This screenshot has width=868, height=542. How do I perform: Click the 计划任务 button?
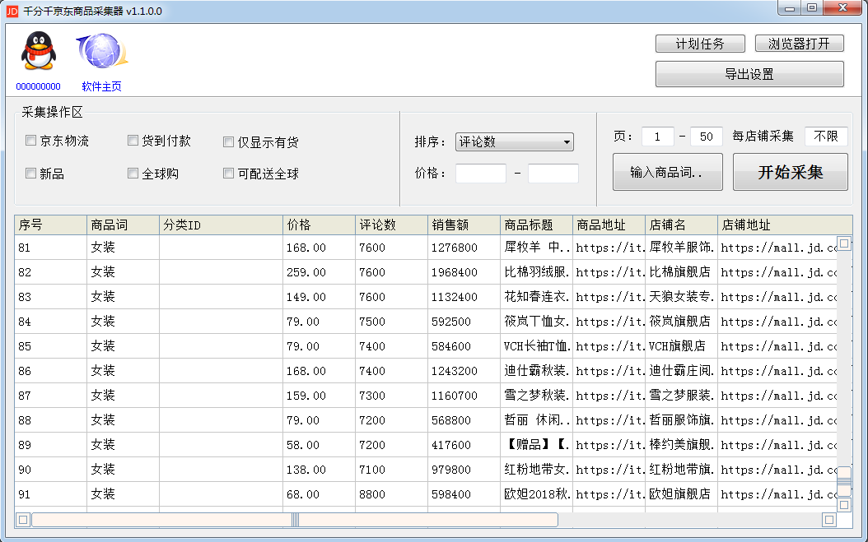pyautogui.click(x=700, y=44)
